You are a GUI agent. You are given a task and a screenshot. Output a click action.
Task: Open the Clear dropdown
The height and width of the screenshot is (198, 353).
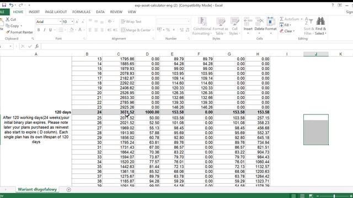pos(287,31)
